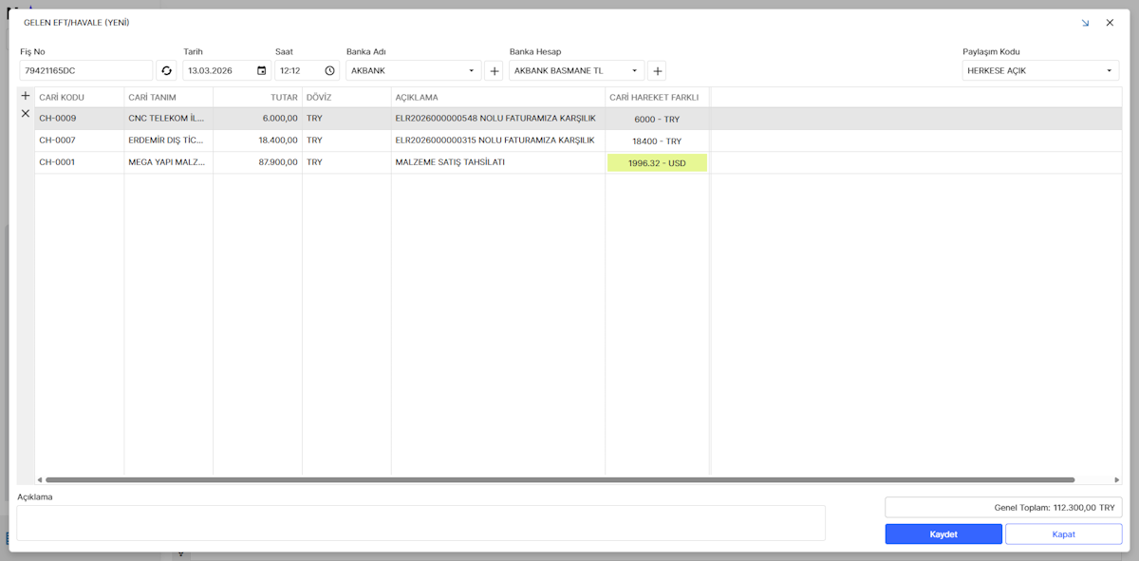Select the highlighted 1996.32 - USD cell
This screenshot has width=1139, height=561.
[657, 163]
